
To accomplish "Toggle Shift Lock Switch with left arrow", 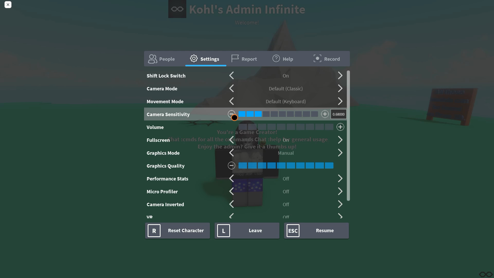I will (232, 75).
